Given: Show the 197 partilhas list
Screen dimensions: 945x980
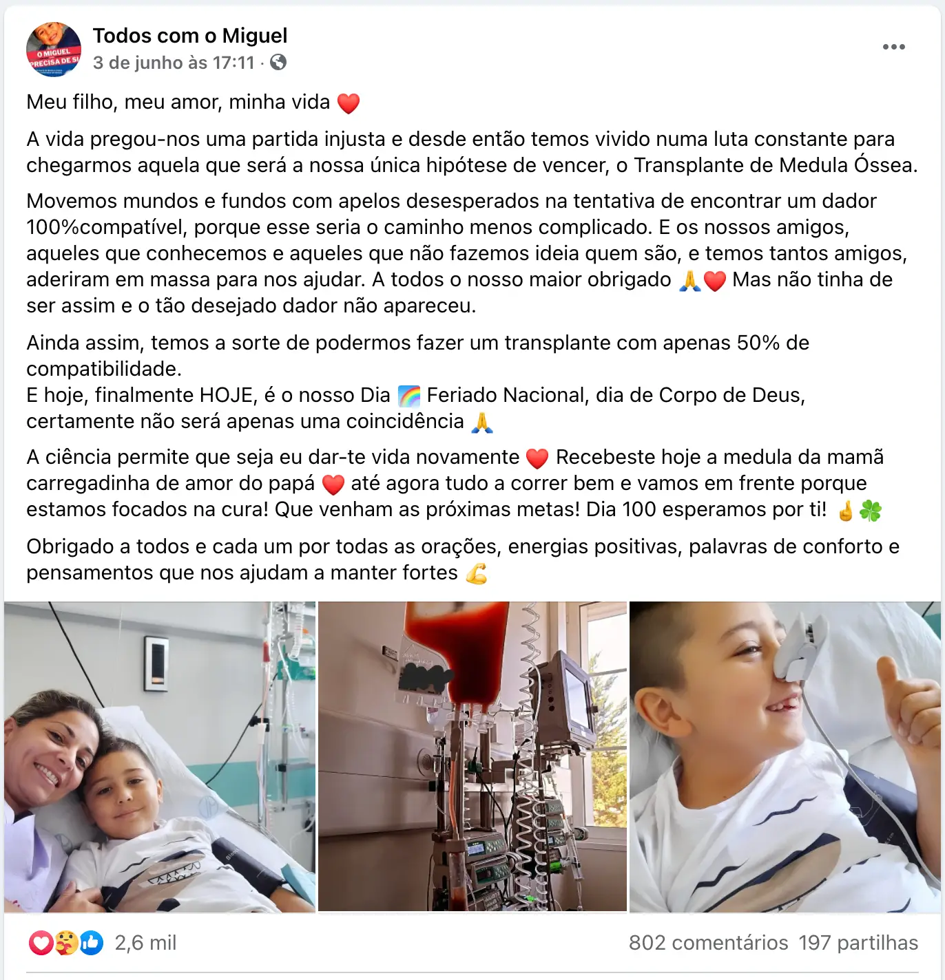Looking at the screenshot, I should 858,942.
